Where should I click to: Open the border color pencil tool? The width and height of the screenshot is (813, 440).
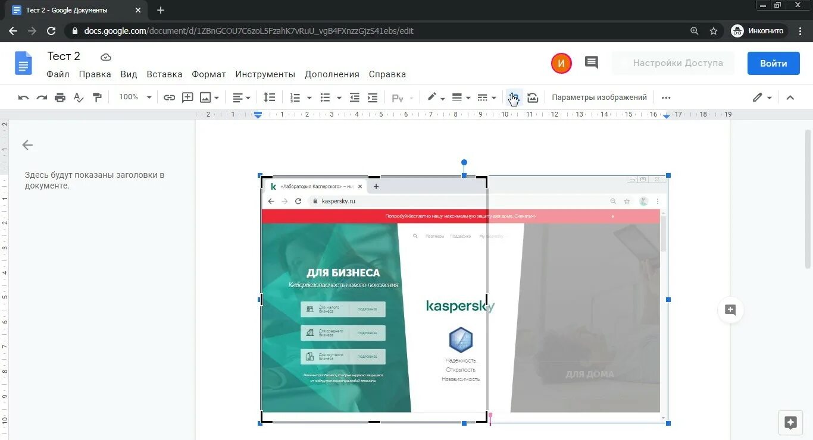click(436, 98)
